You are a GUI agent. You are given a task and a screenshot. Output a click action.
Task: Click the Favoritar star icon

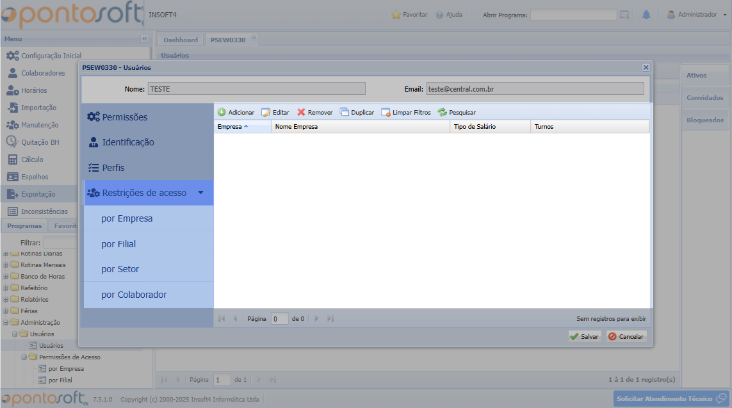[396, 15]
